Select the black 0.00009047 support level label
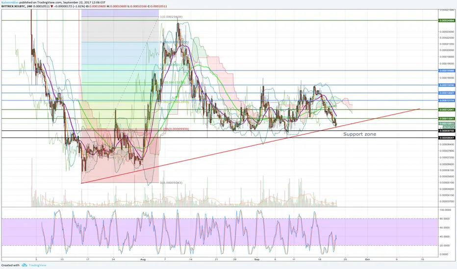 (447, 138)
